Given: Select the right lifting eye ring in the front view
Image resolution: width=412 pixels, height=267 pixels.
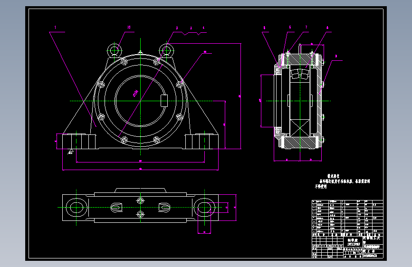Looking at the screenshot, I should [x=167, y=50].
